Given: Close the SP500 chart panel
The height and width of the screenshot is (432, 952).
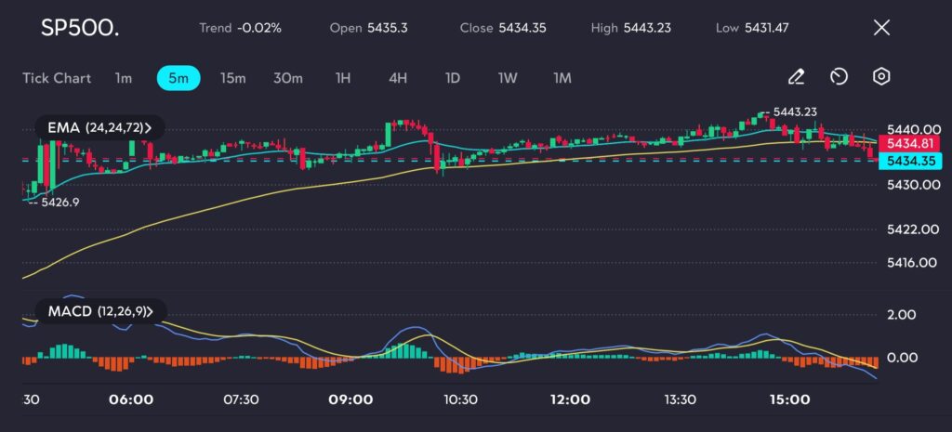Looking at the screenshot, I should 881,28.
